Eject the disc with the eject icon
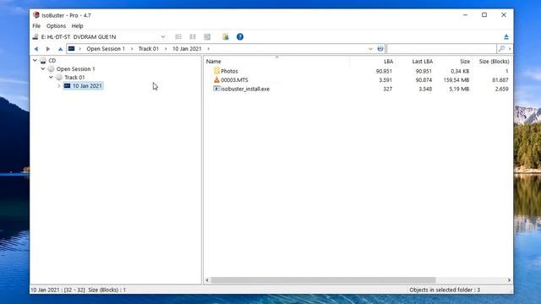Viewport: 541px width, 304px height. (506, 37)
